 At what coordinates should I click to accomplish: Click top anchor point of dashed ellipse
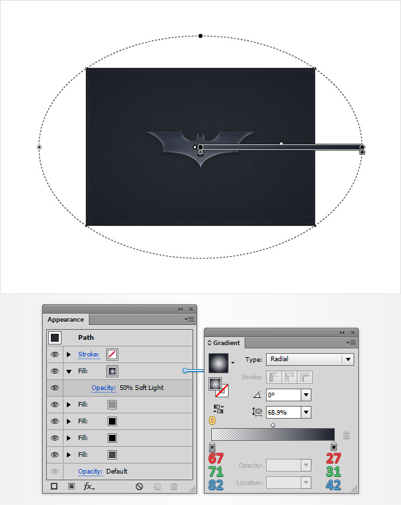tap(200, 35)
